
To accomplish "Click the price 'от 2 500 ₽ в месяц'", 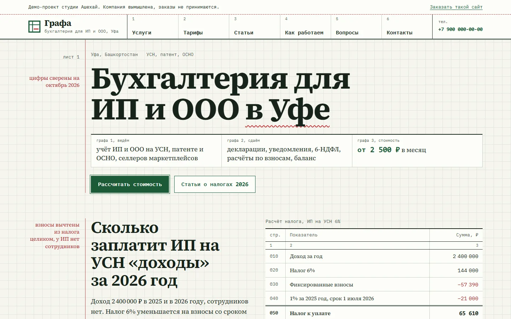I will [x=392, y=150].
